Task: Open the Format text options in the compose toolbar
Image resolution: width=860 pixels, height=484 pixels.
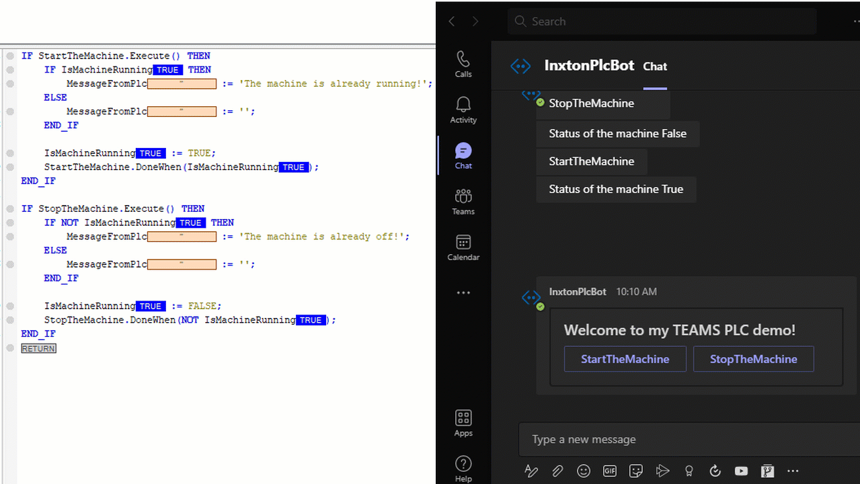Action: click(531, 471)
